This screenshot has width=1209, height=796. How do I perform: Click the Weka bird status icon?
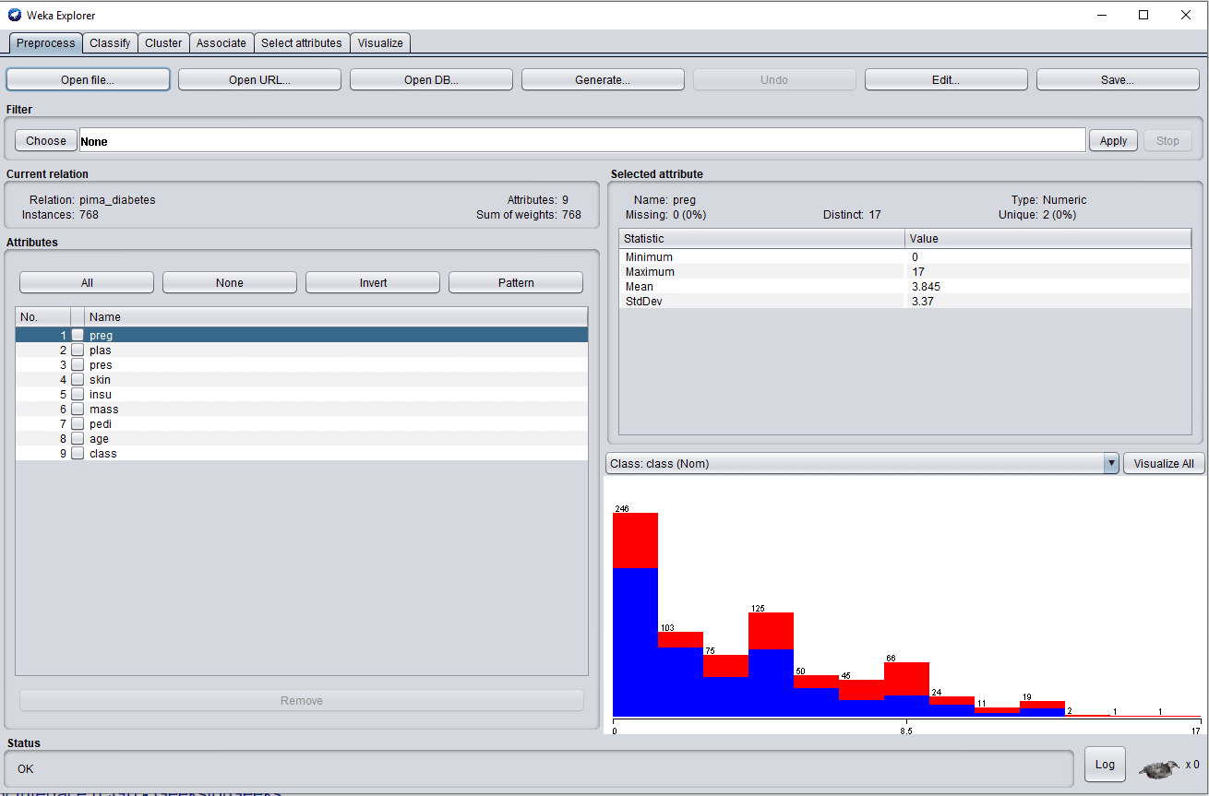pos(1159,767)
